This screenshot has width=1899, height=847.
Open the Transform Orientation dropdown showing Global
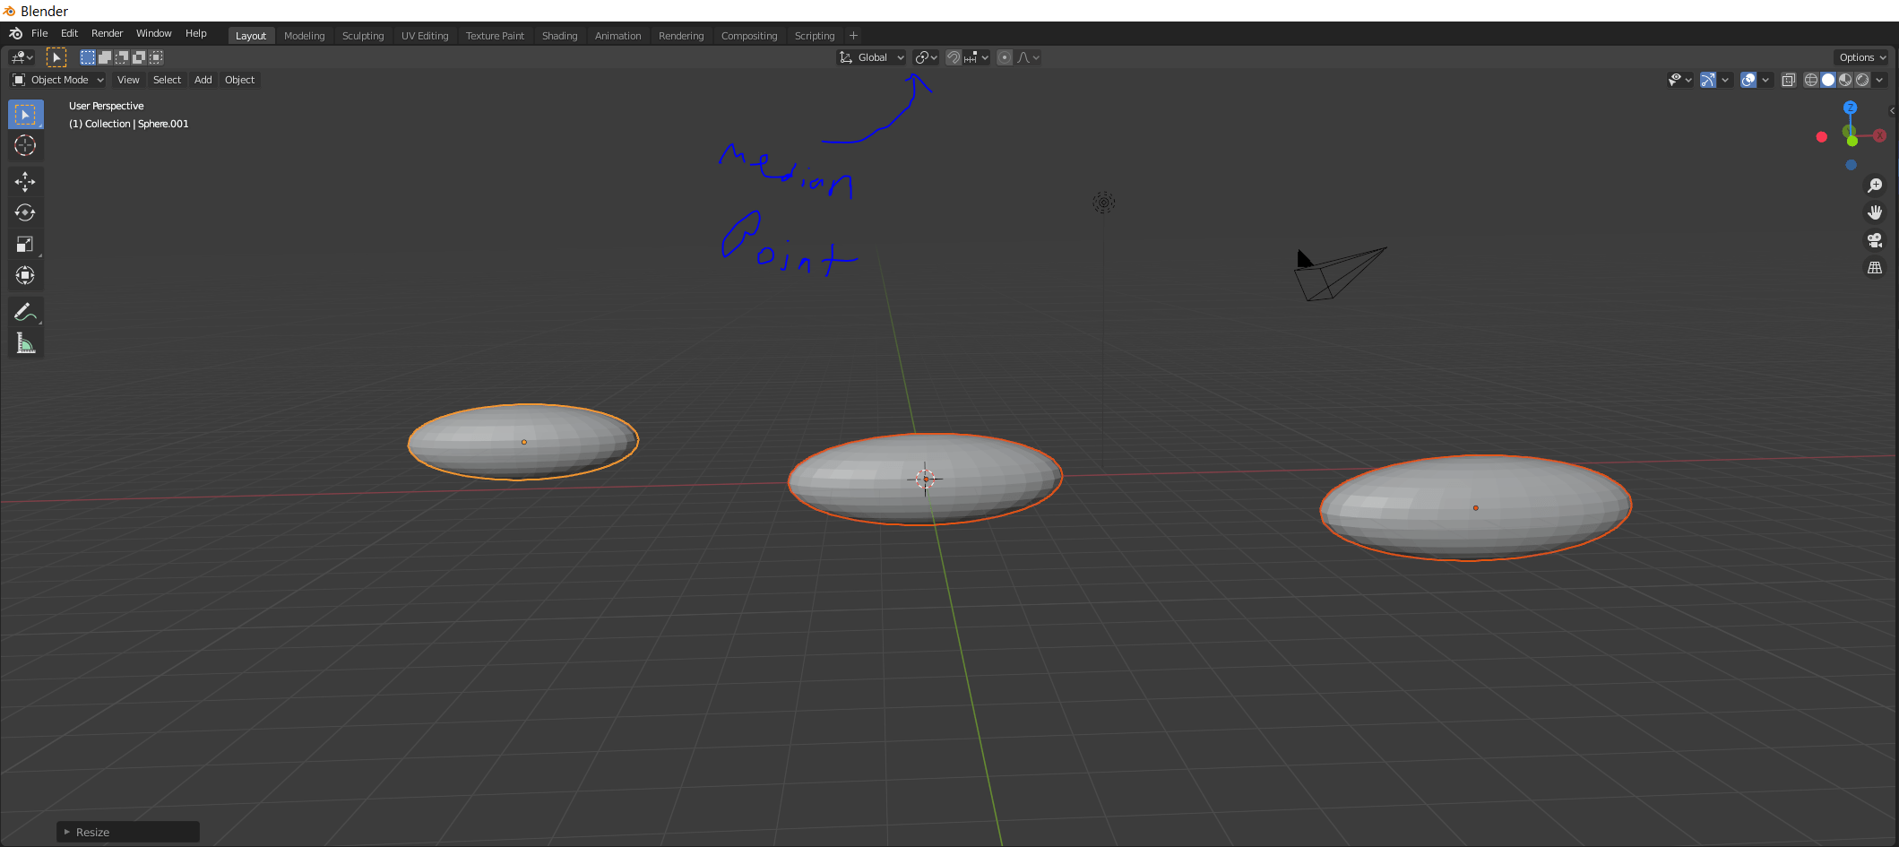pyautogui.click(x=870, y=56)
